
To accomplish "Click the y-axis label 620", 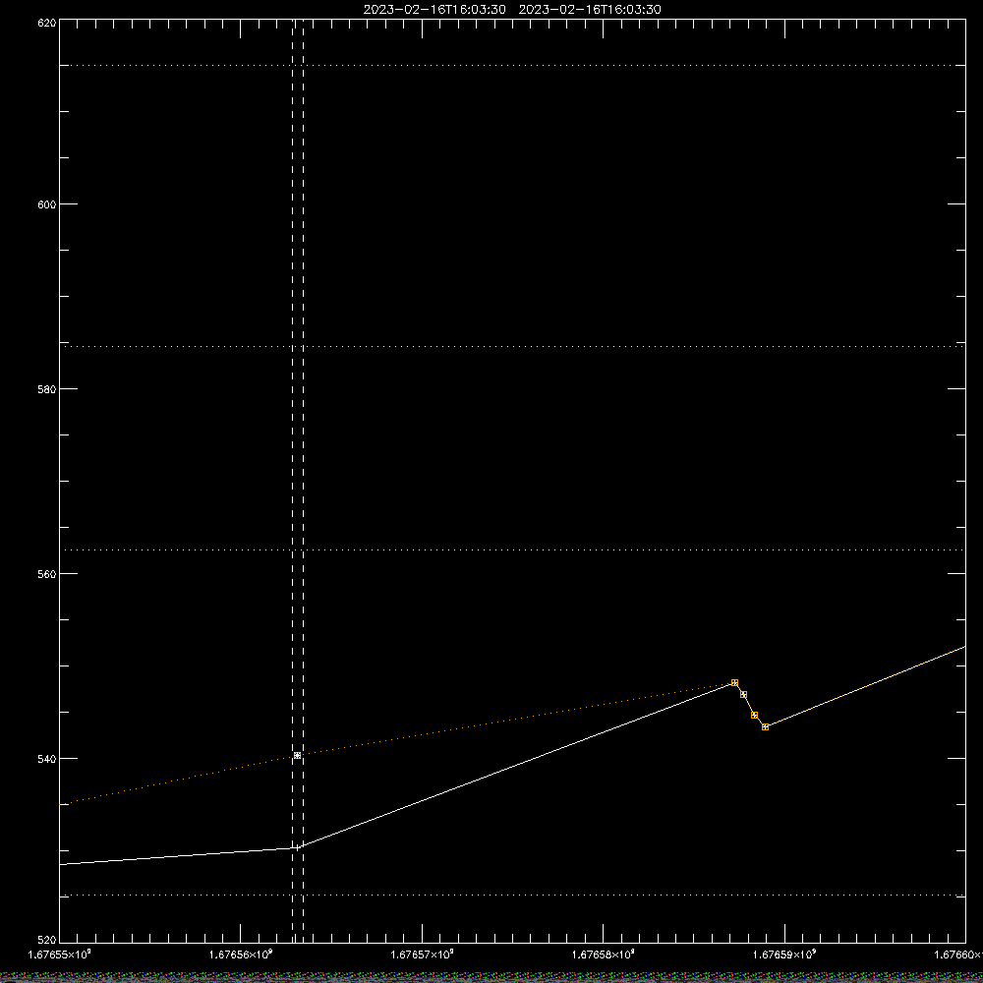I will [47, 24].
